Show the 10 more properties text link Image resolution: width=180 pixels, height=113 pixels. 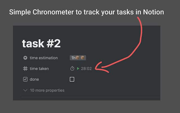pyautogui.click(x=47, y=90)
